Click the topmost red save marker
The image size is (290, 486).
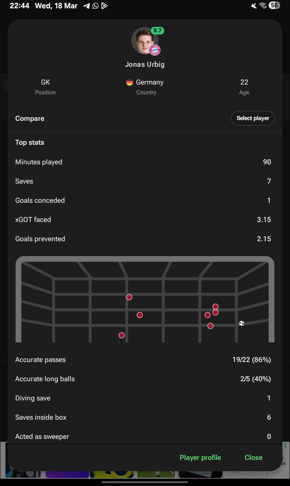[129, 297]
